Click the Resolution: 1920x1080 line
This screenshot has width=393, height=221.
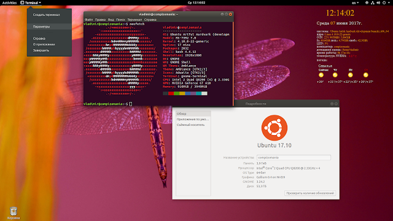coord(182,55)
